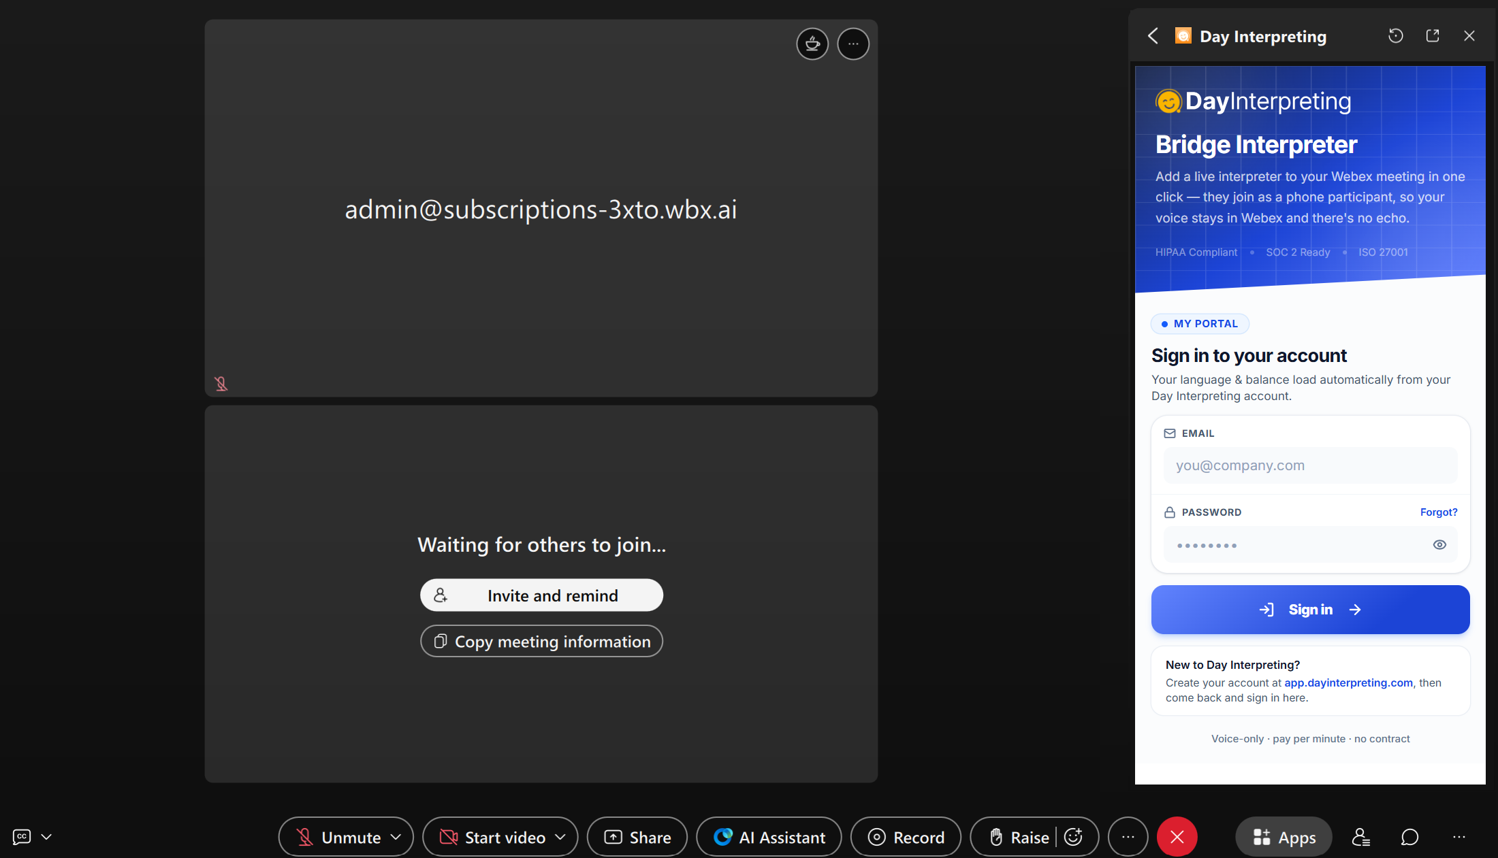Click the Forgot? password link
The width and height of the screenshot is (1498, 858).
click(1439, 512)
